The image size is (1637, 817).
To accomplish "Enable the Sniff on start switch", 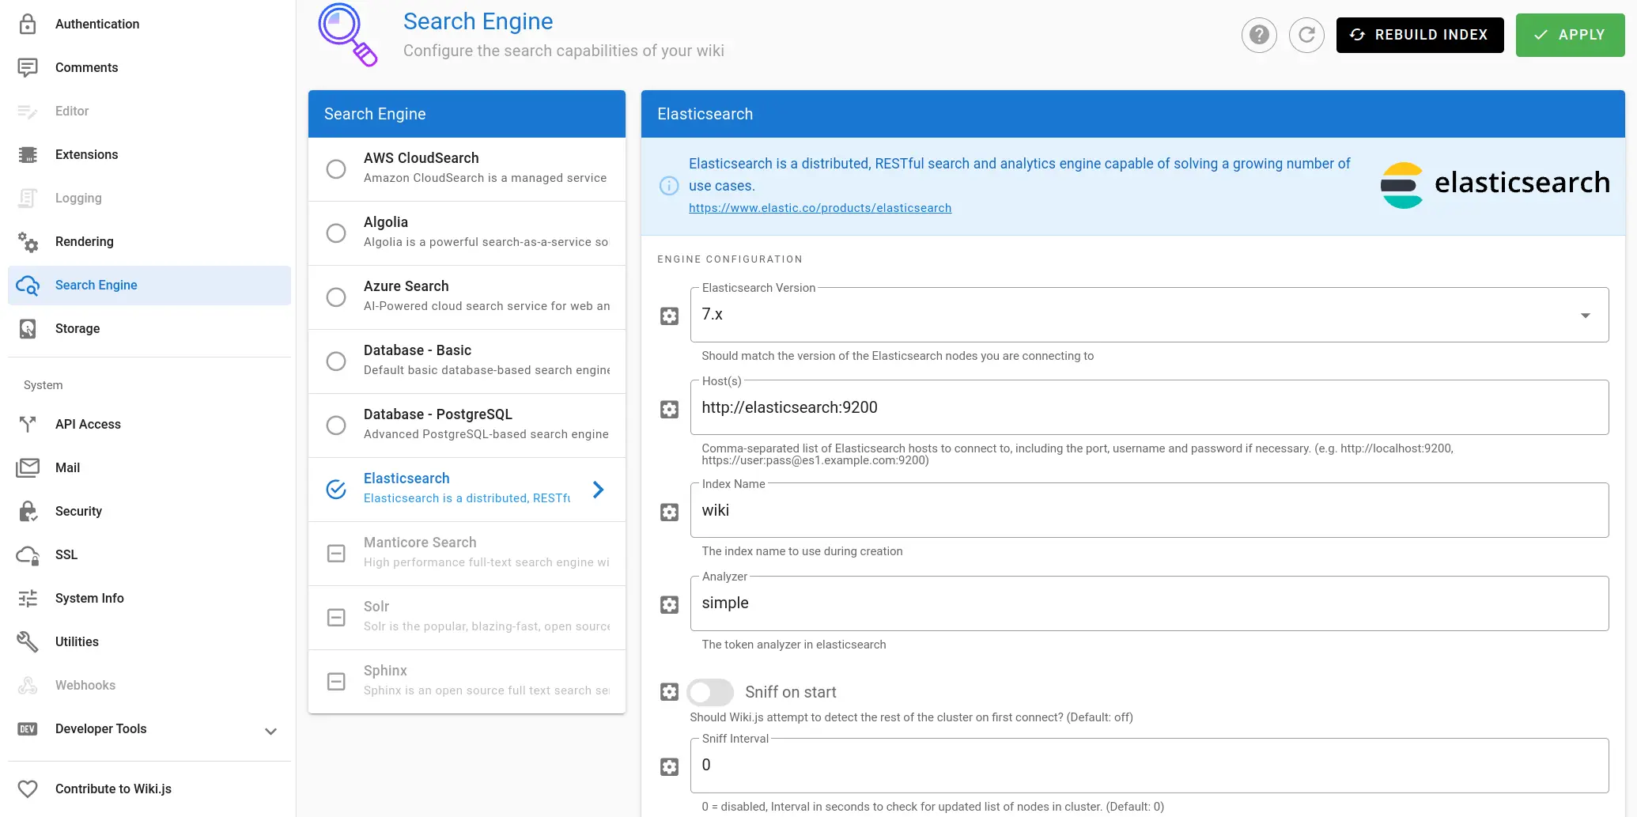I will point(710,693).
